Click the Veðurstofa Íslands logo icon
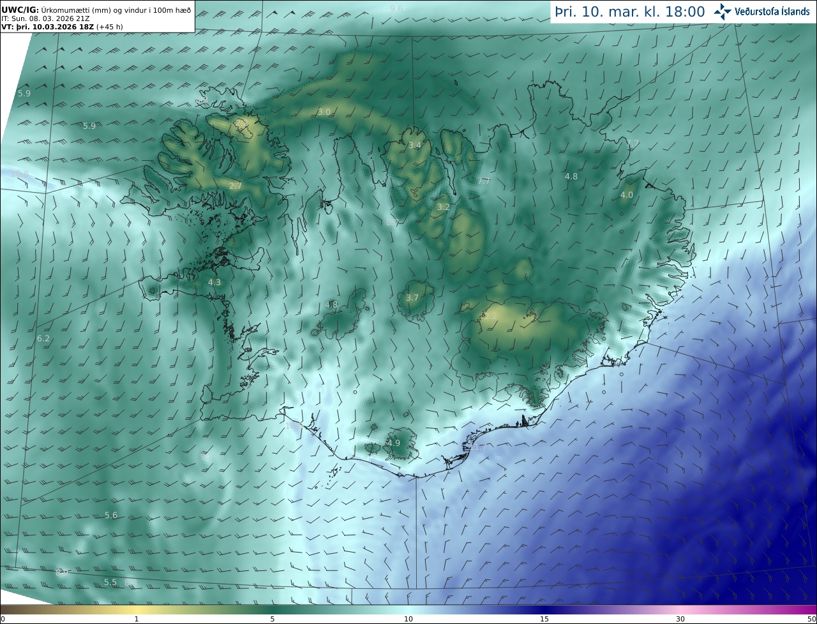 [x=723, y=11]
